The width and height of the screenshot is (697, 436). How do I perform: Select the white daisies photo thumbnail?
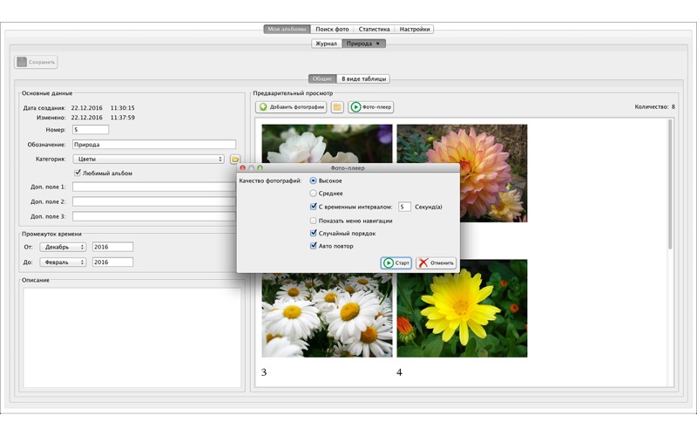(328, 315)
